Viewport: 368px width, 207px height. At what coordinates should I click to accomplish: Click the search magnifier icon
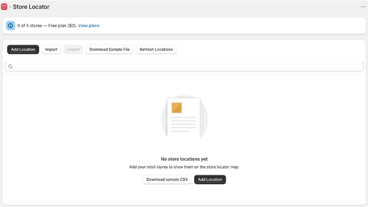pos(10,67)
